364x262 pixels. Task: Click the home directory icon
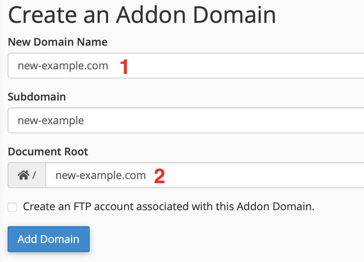(24, 176)
